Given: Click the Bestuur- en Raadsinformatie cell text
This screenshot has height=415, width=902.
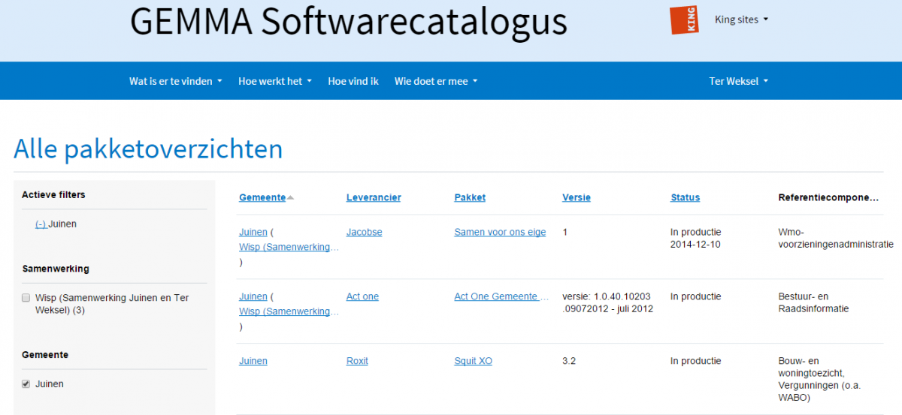Looking at the screenshot, I should (813, 302).
